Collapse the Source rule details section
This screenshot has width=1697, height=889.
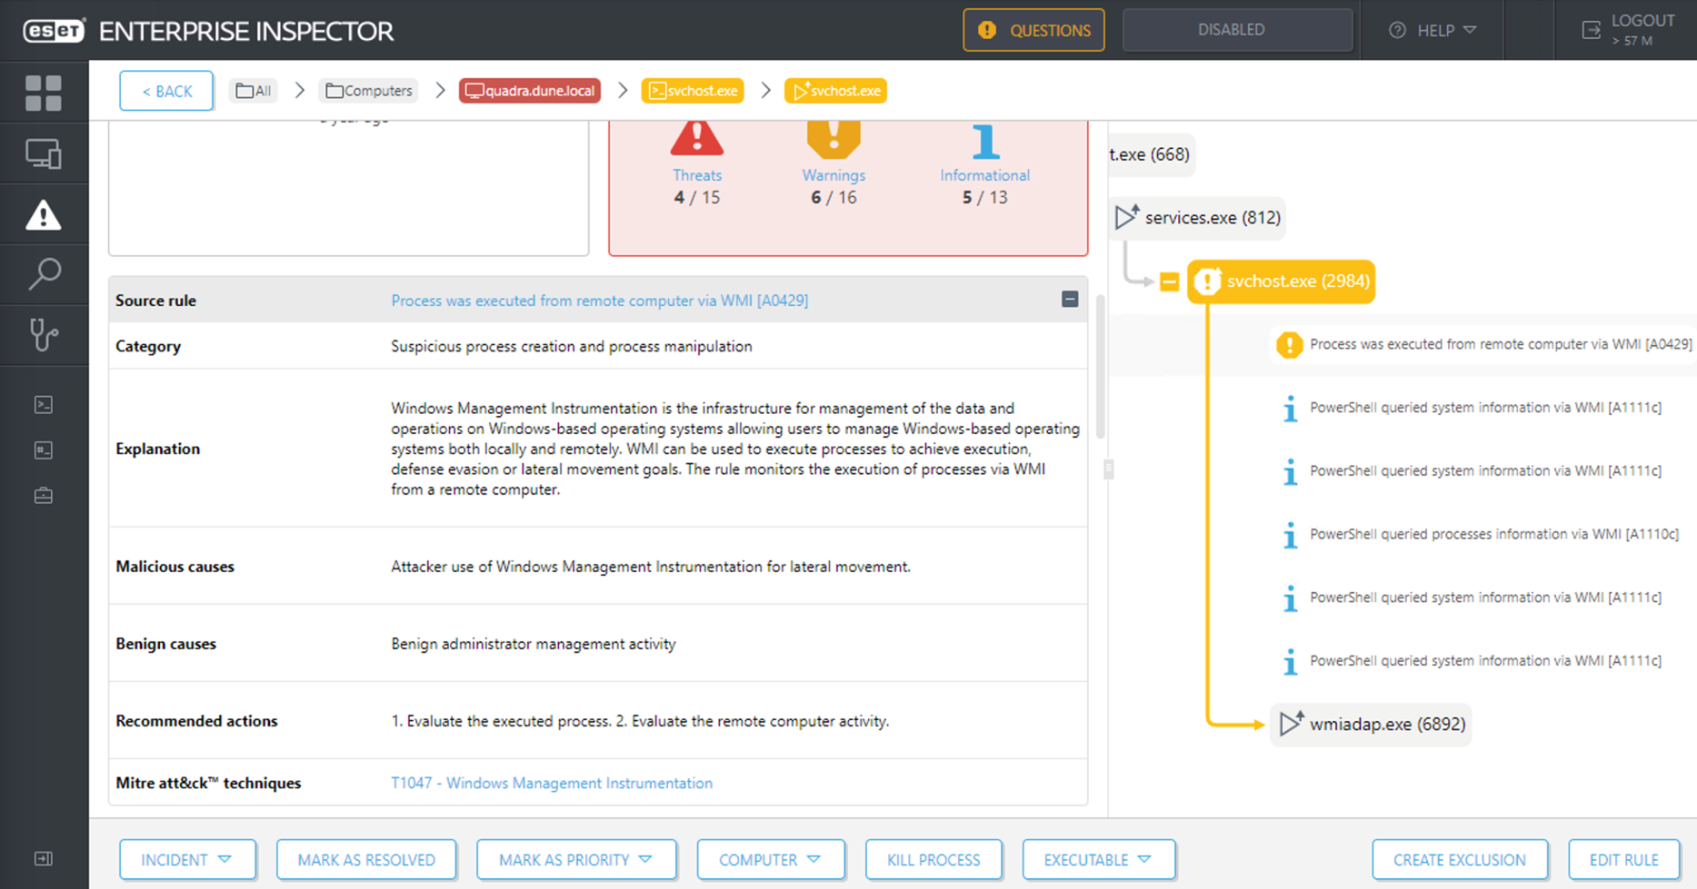(x=1070, y=300)
